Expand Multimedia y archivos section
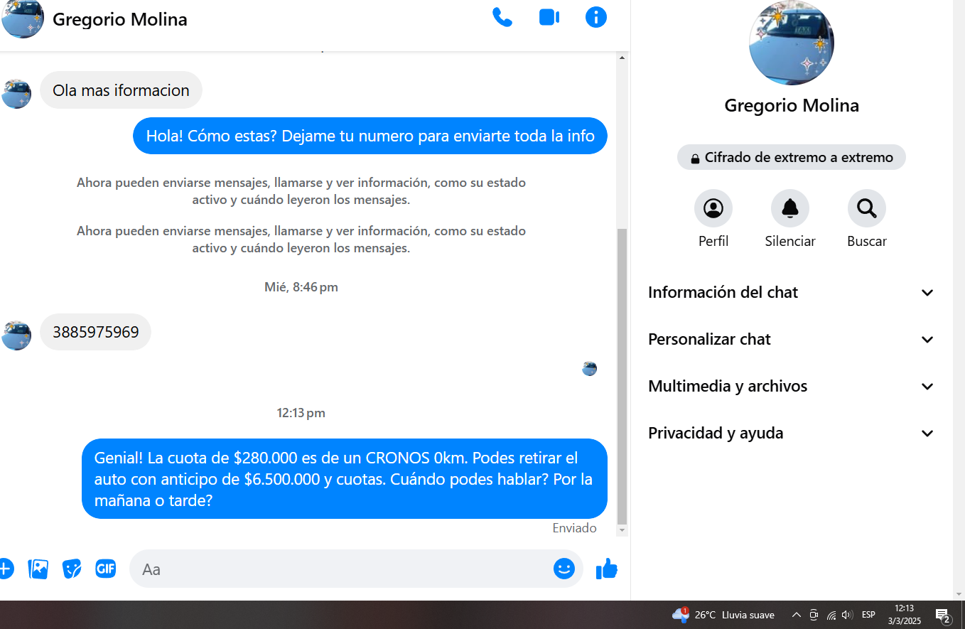 point(791,387)
